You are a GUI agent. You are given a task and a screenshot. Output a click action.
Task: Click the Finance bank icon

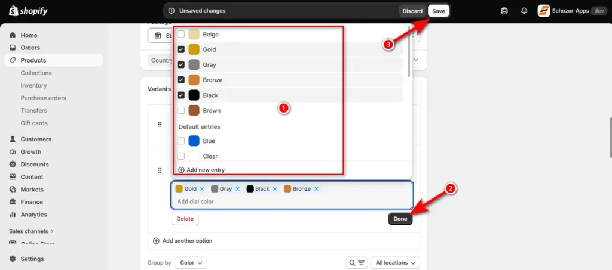coord(13,202)
